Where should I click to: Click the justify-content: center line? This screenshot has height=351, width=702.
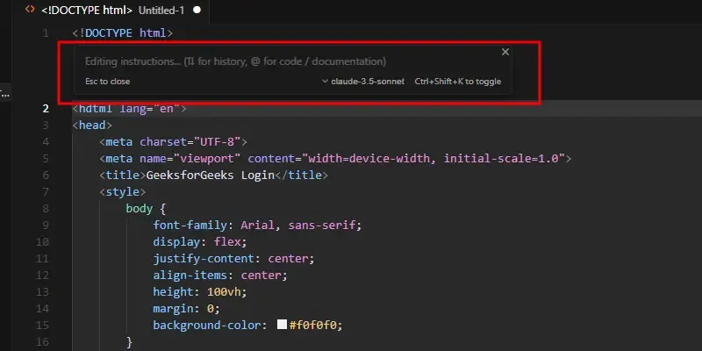click(233, 258)
